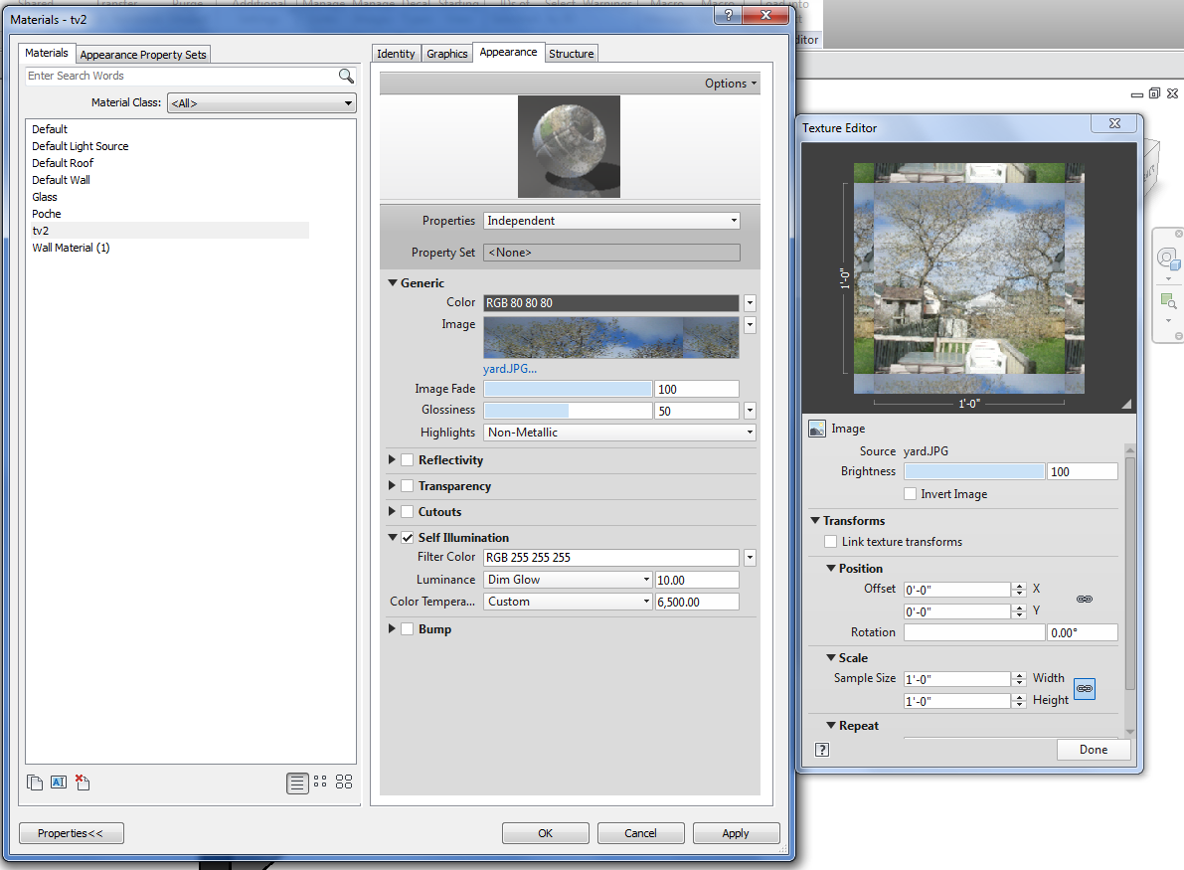The image size is (1184, 870).
Task: Click the search magnifier icon
Action: (x=346, y=77)
